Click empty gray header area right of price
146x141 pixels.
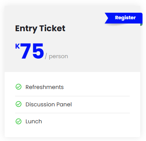[103, 51]
